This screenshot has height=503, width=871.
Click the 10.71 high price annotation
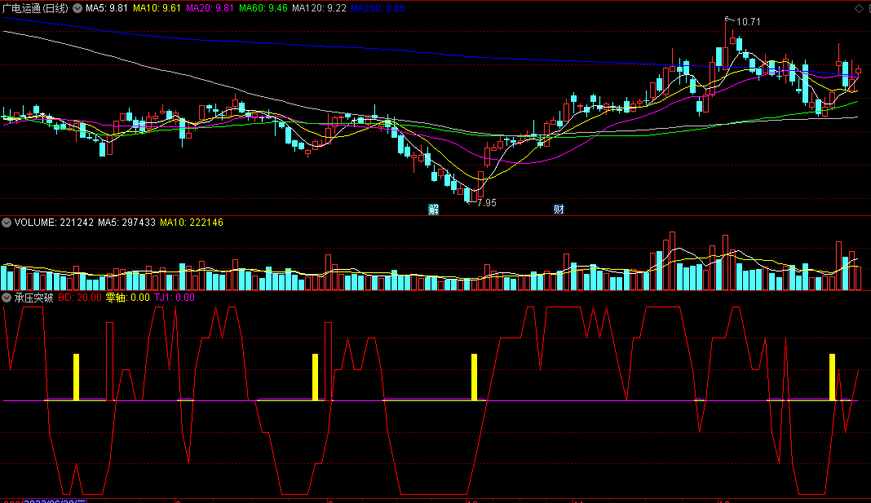pyautogui.click(x=748, y=22)
